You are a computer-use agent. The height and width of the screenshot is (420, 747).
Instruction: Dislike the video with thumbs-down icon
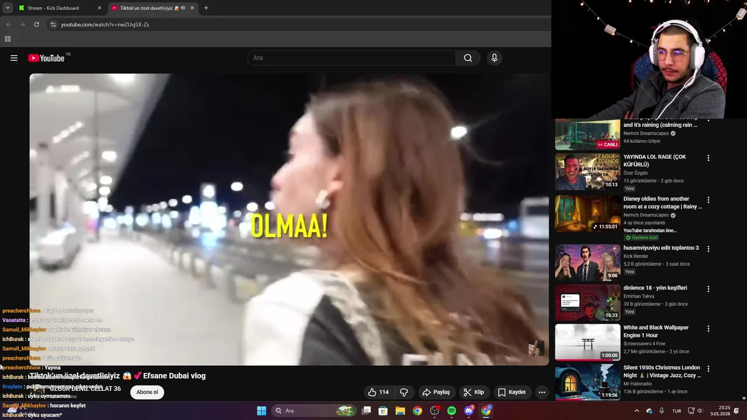point(404,392)
